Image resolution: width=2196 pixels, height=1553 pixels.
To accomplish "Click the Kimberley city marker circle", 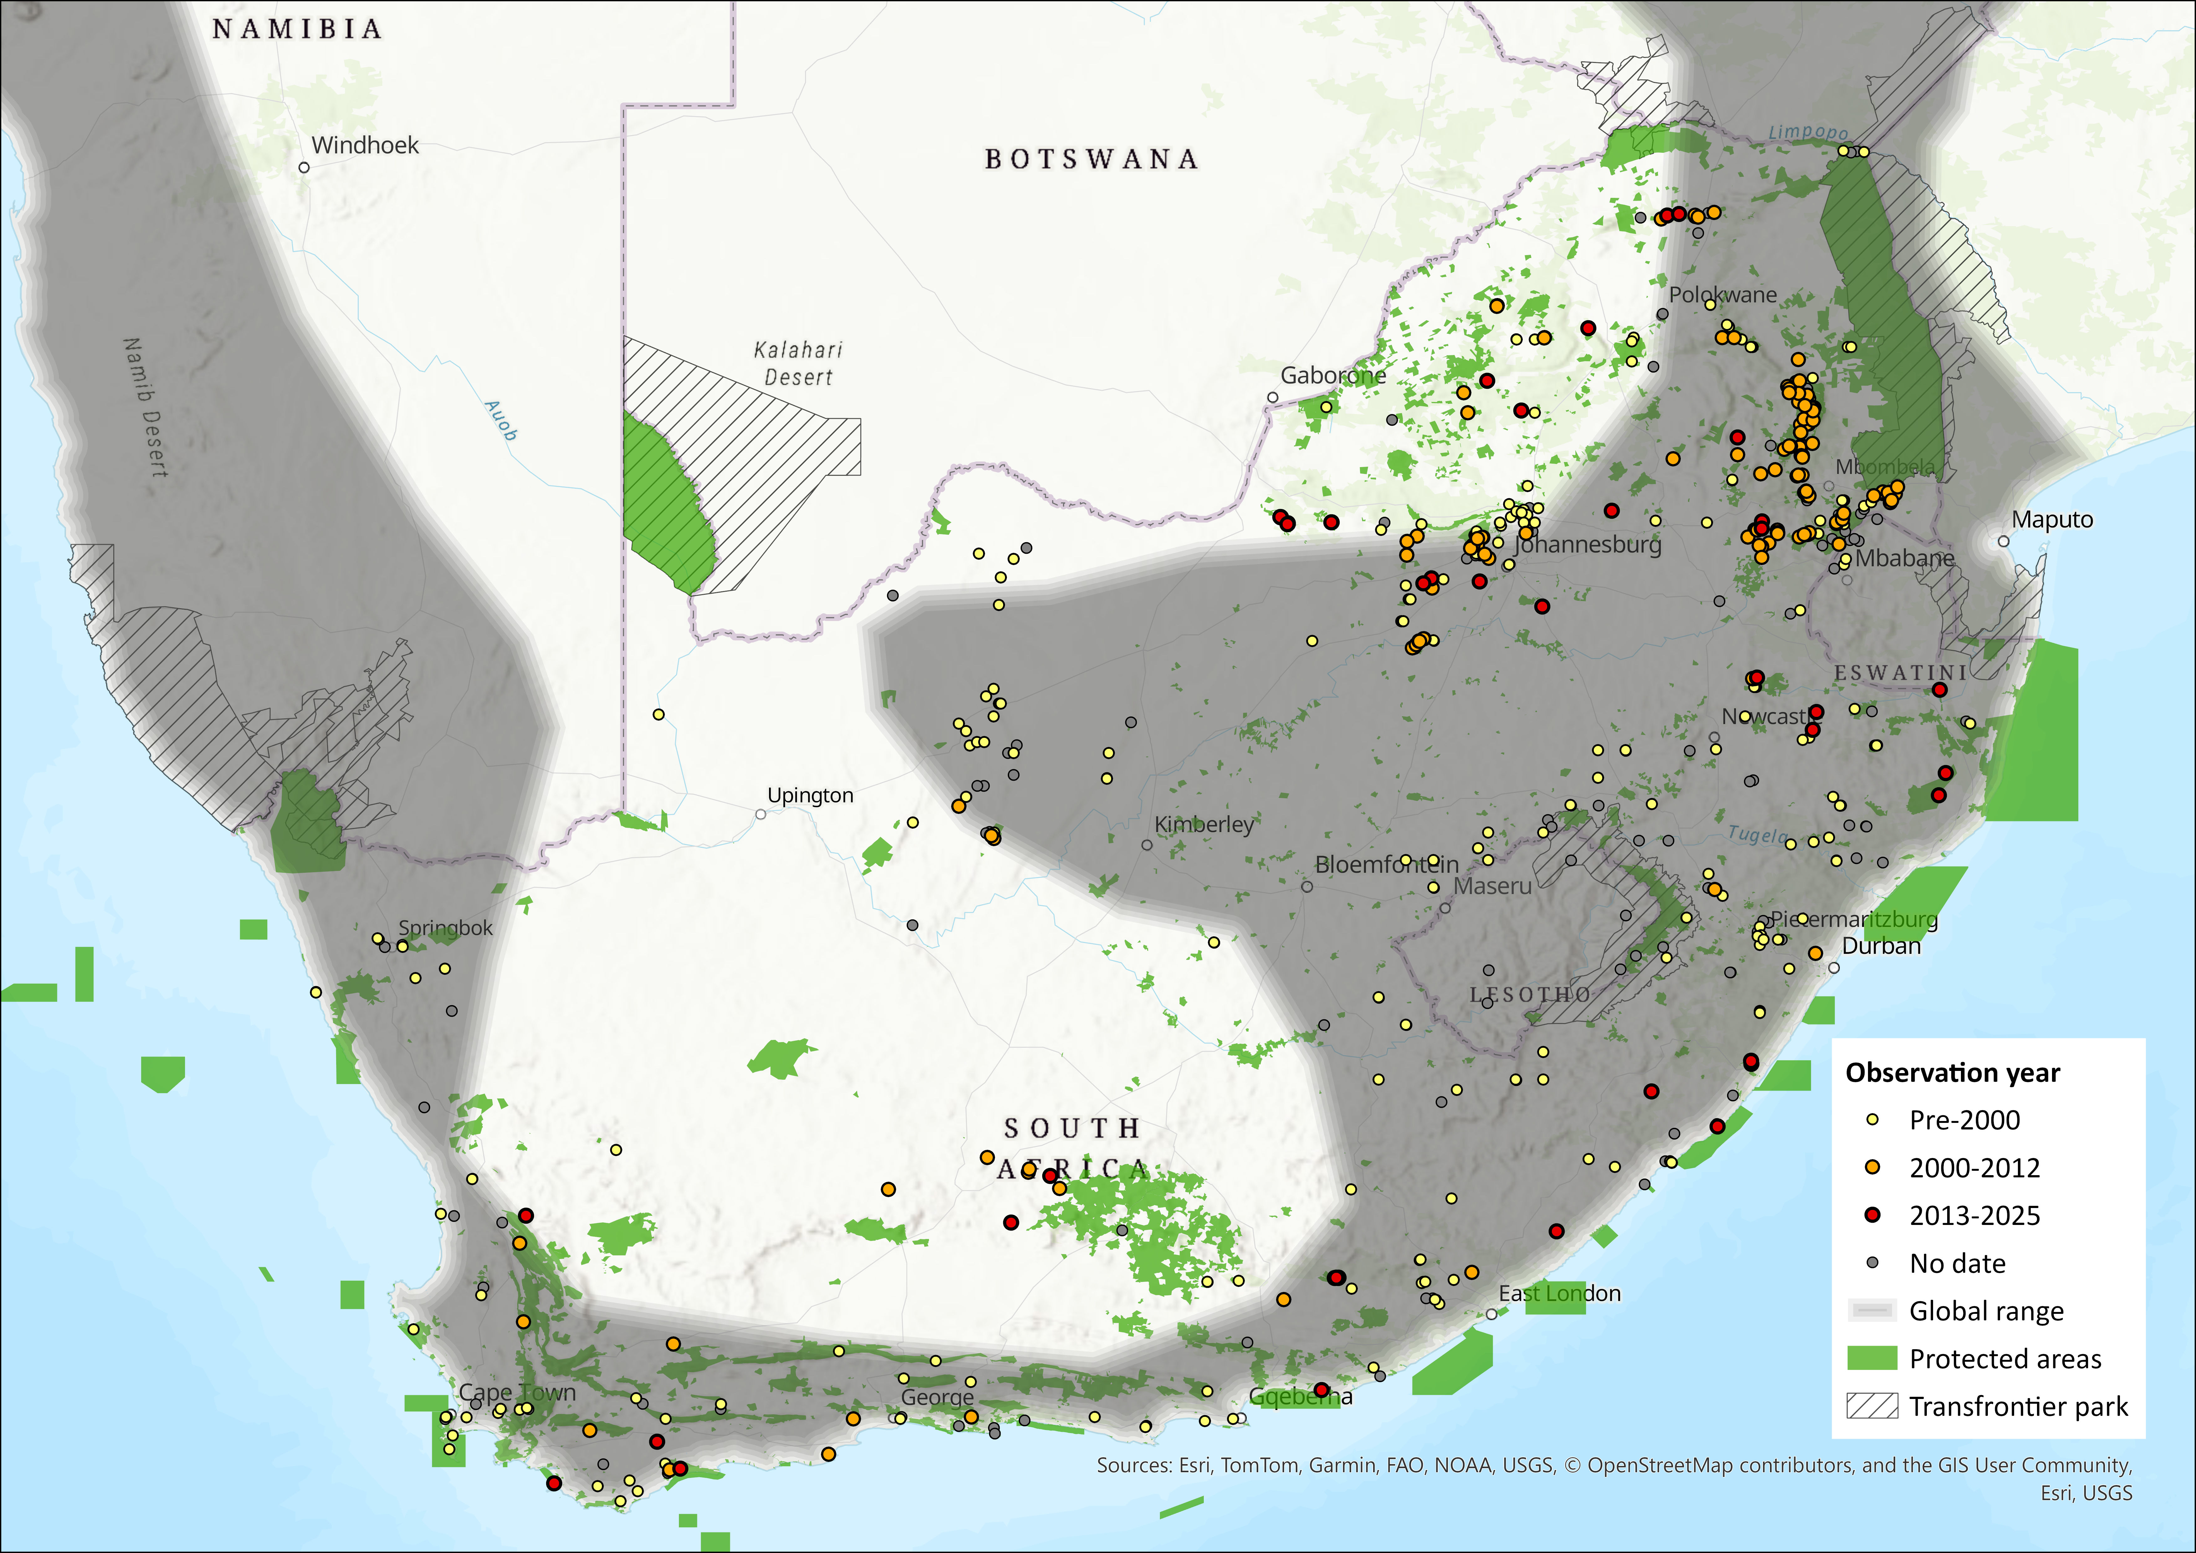I will 1147,845.
